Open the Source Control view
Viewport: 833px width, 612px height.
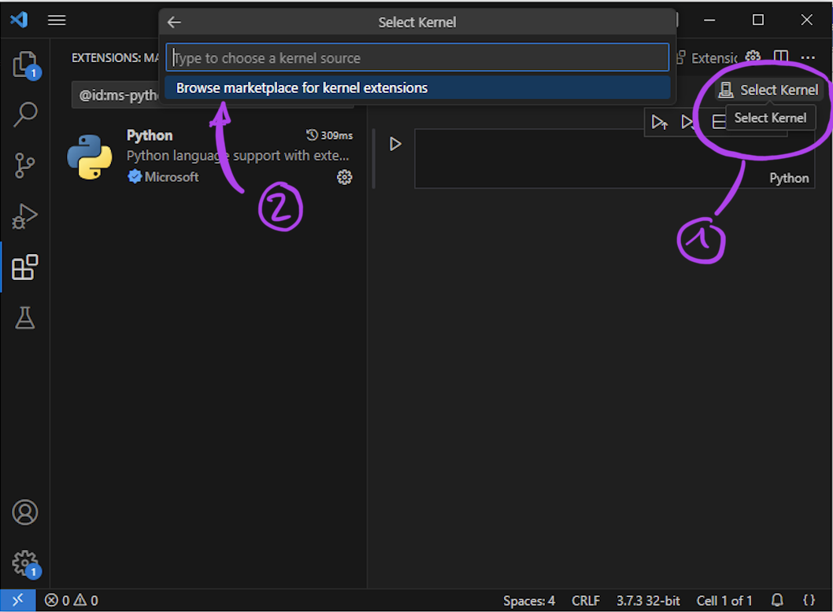click(25, 165)
